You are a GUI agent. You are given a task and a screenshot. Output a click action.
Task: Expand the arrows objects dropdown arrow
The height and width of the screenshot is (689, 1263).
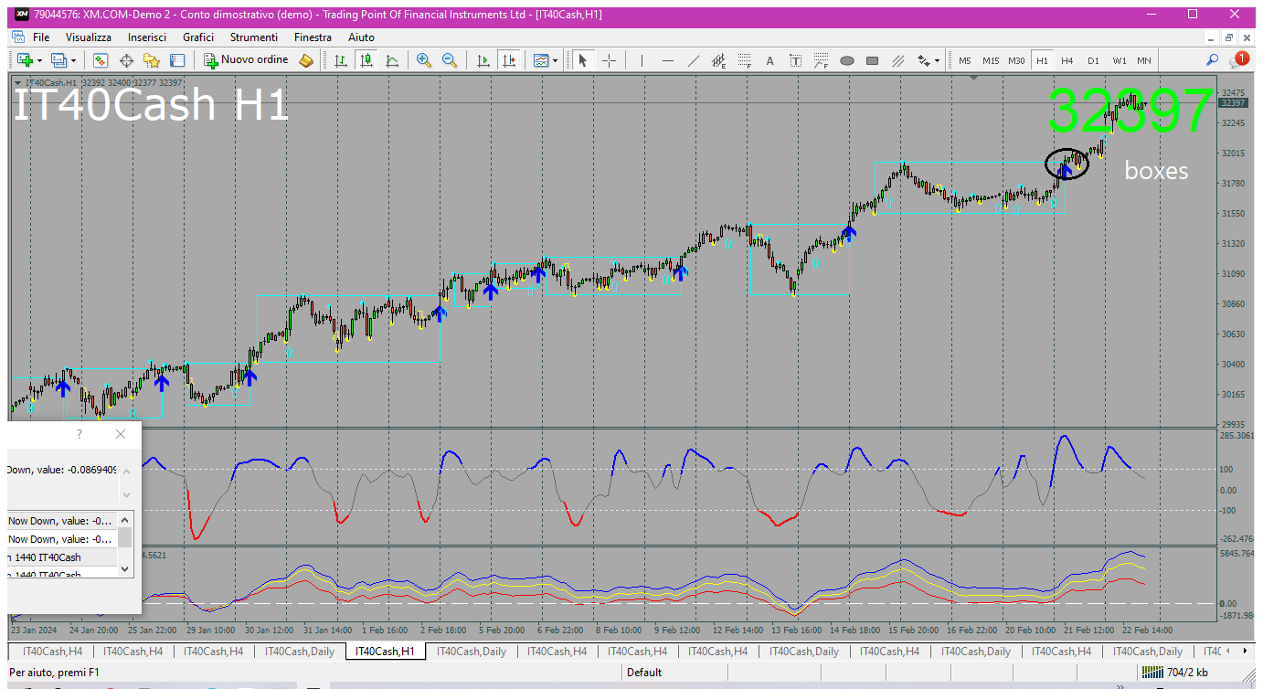(937, 60)
